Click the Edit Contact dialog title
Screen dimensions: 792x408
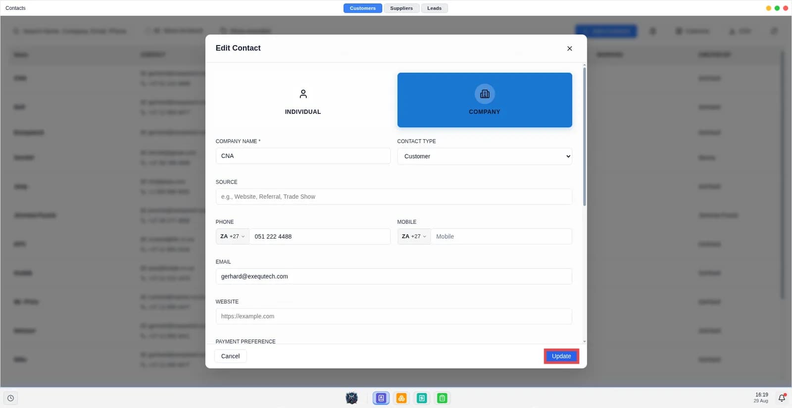(x=238, y=48)
